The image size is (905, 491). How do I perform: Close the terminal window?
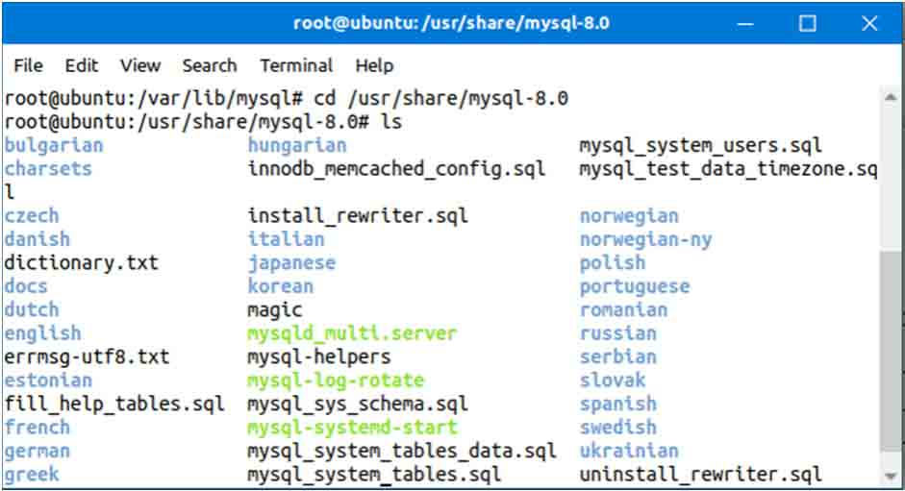pos(869,24)
